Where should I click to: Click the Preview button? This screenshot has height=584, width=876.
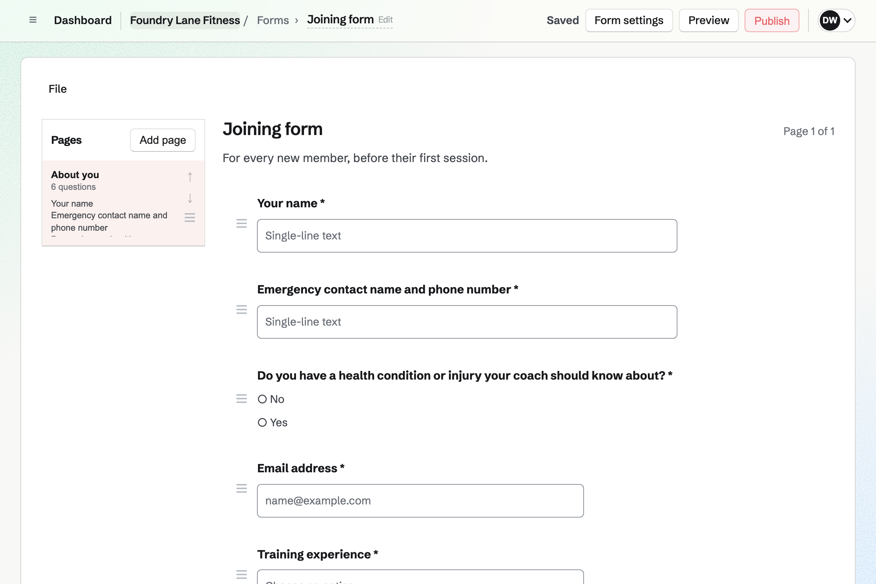[x=708, y=20]
